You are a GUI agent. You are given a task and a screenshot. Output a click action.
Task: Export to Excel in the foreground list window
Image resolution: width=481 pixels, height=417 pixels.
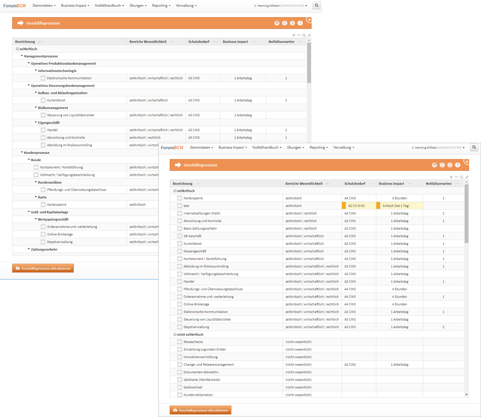(x=450, y=165)
